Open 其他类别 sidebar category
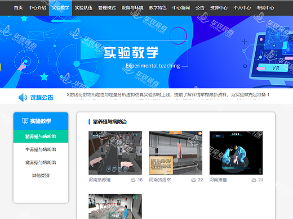This screenshot has height=219, width=293. coord(41,175)
